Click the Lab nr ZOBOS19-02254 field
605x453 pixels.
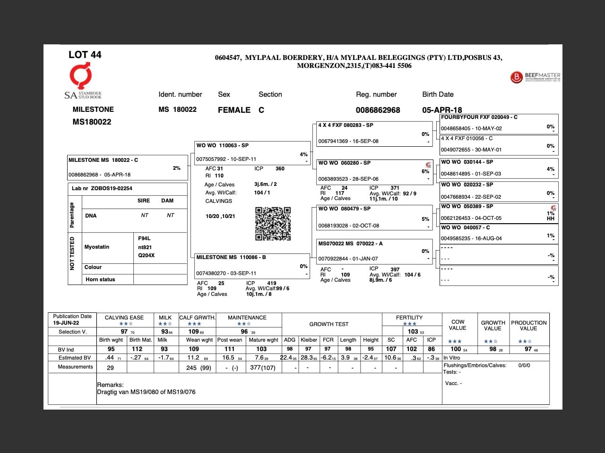point(102,188)
